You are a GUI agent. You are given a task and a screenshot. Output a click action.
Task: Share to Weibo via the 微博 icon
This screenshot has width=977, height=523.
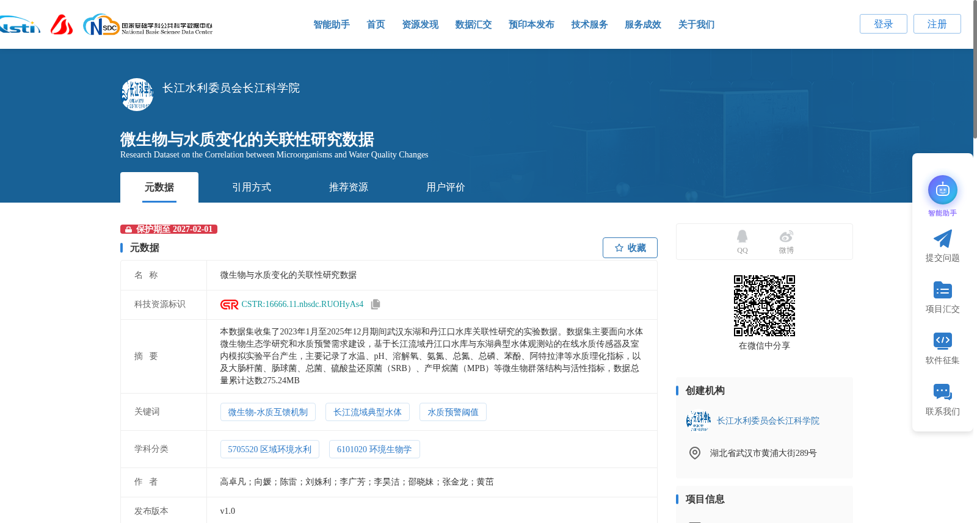pyautogui.click(x=786, y=236)
